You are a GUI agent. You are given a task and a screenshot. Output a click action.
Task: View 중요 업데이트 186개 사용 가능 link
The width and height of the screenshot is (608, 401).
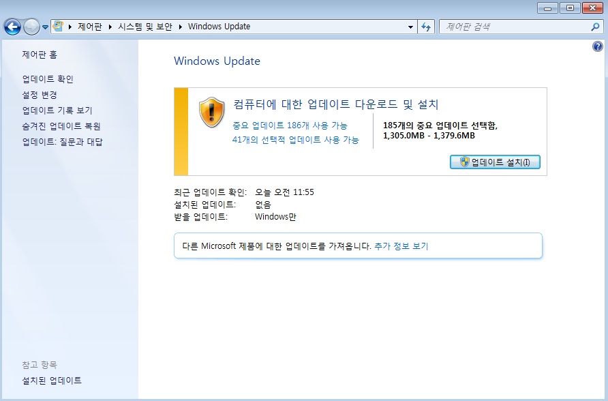click(290, 125)
